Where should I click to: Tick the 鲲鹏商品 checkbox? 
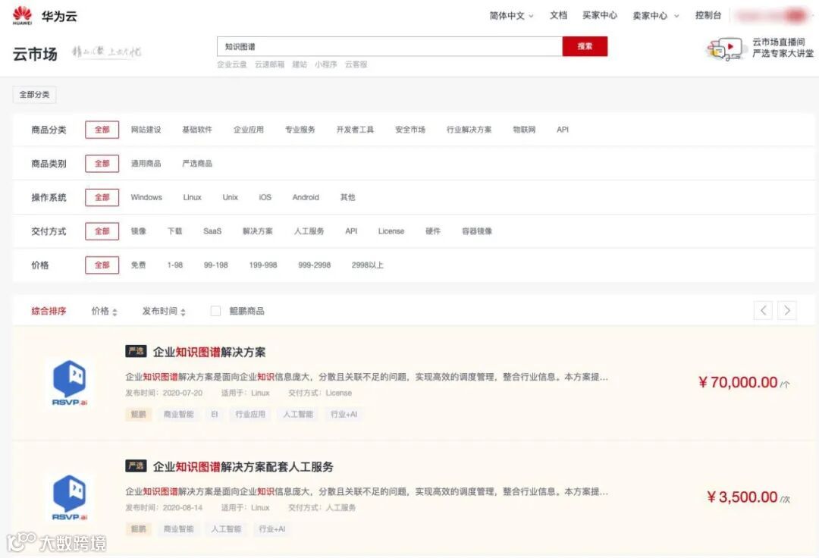click(215, 311)
